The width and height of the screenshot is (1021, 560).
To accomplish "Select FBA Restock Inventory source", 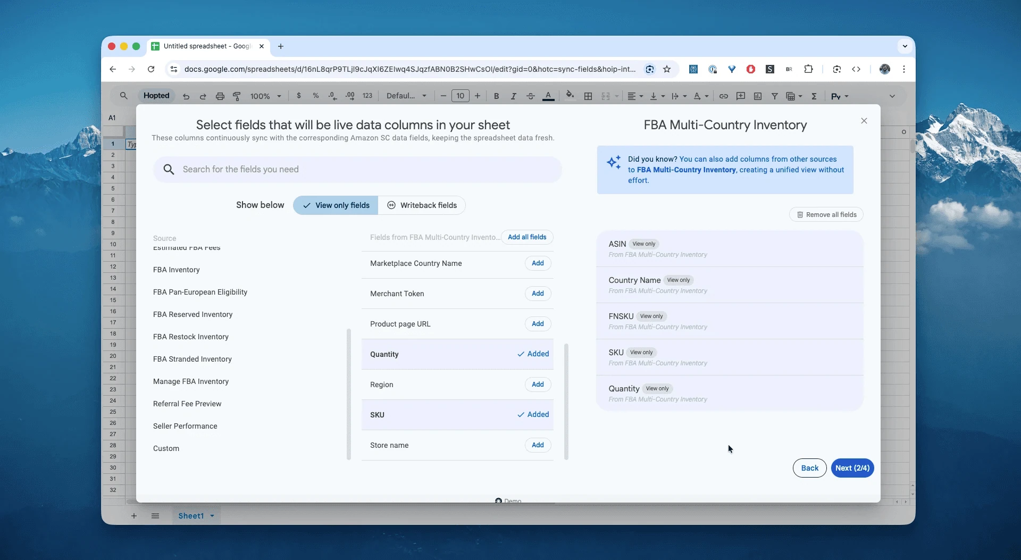I will (x=191, y=337).
